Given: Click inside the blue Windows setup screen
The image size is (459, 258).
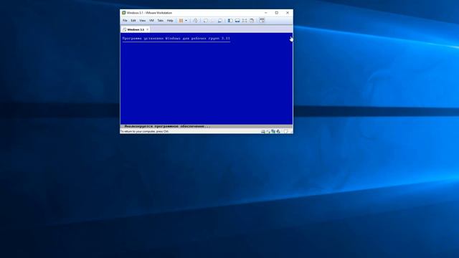Looking at the screenshot, I should tap(207, 79).
